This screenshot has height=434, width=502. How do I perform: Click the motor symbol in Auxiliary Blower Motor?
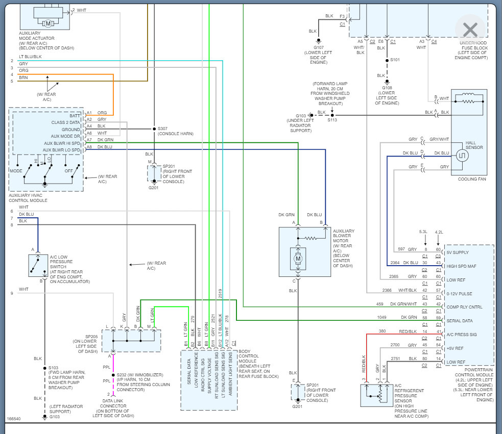[x=298, y=259]
